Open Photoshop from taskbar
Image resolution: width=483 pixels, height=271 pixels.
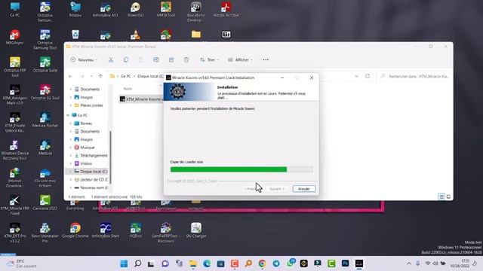coord(346,263)
